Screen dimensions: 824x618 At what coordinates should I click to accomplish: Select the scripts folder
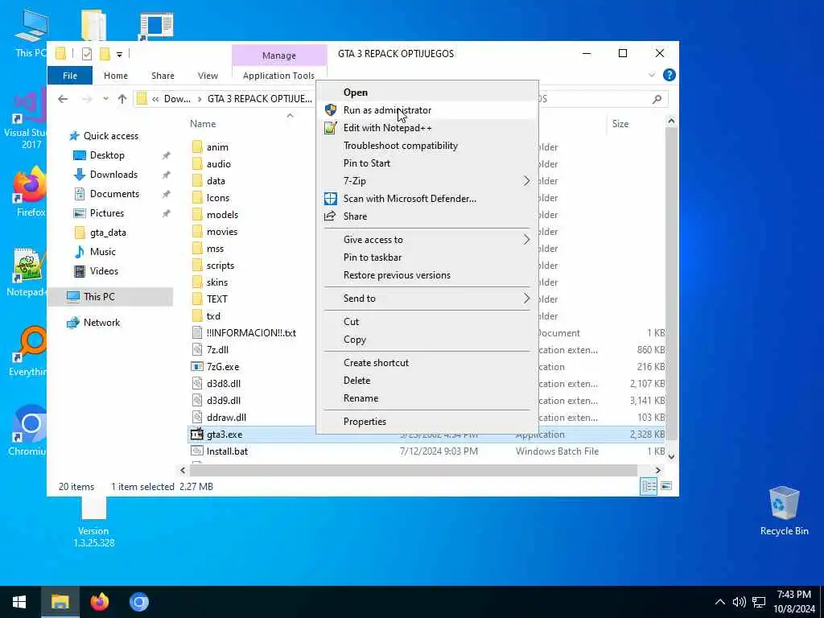[x=220, y=266]
